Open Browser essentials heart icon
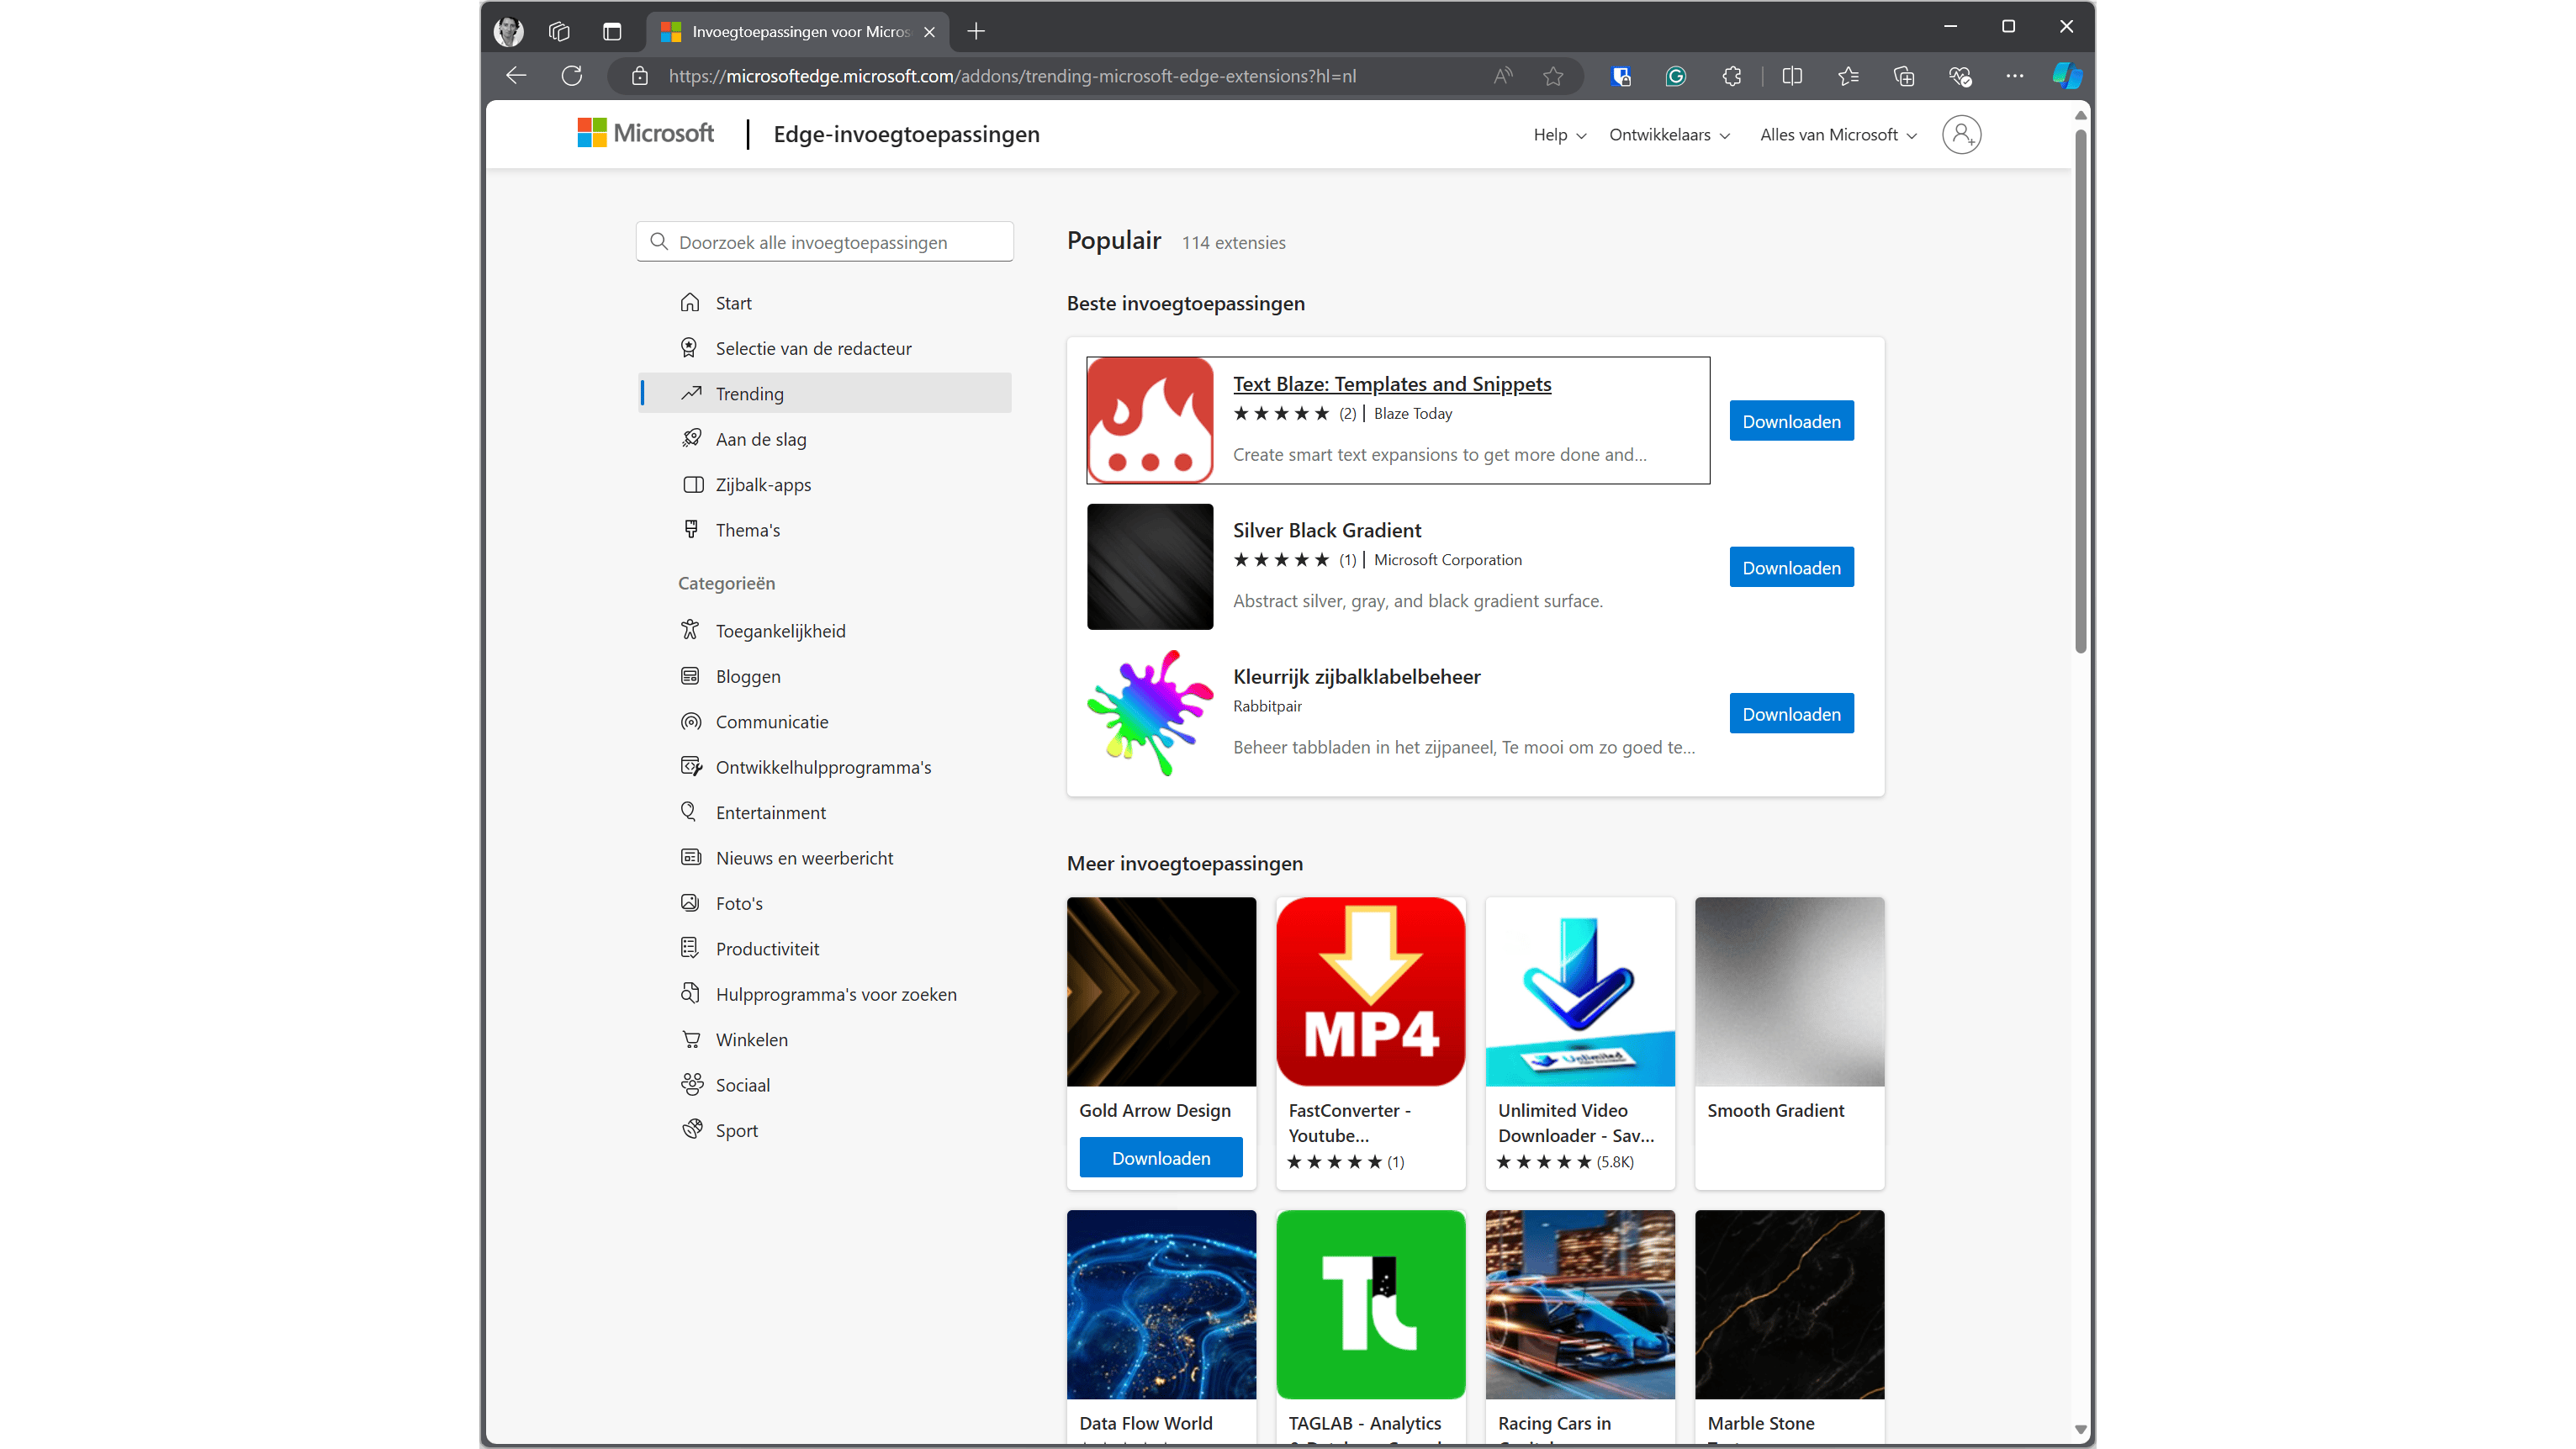 tap(1960, 76)
